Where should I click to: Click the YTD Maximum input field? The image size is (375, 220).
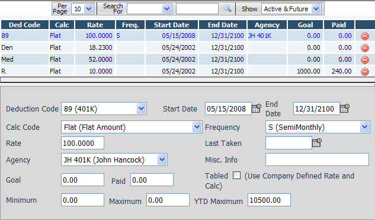tap(270, 200)
